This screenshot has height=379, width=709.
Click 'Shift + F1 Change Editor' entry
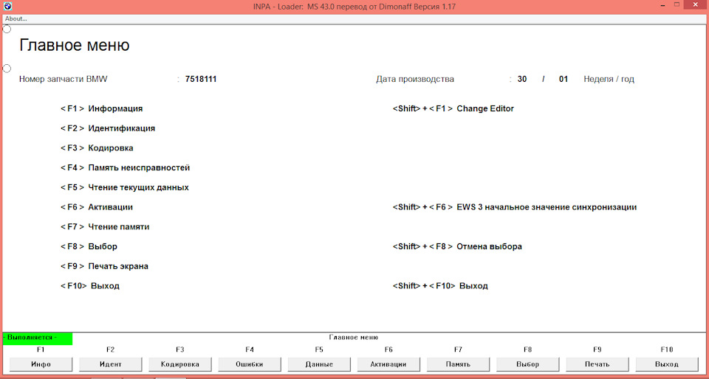[x=453, y=108]
